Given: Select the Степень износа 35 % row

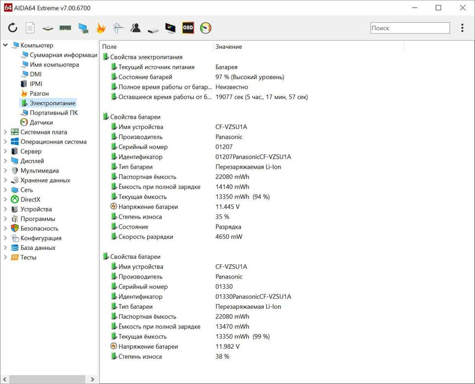Looking at the screenshot, I should point(170,217).
